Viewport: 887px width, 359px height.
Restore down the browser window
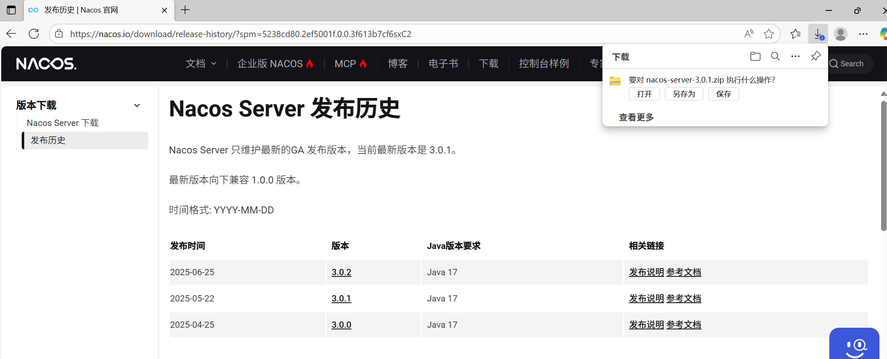click(857, 10)
